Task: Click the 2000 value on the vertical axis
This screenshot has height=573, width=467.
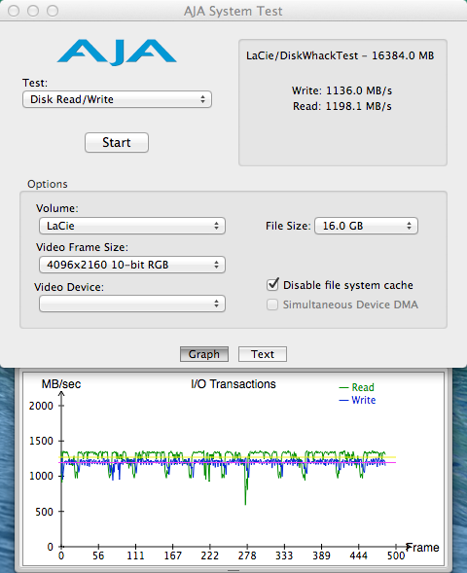Action: [41, 406]
